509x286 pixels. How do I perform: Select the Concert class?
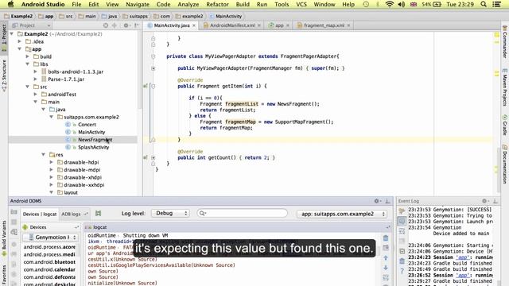[x=87, y=125]
